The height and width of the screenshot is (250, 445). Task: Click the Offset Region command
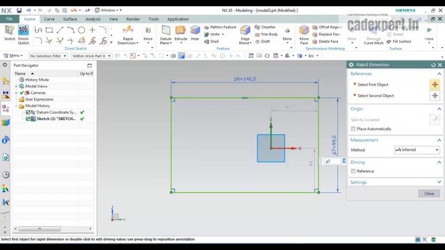pyautogui.click(x=327, y=27)
